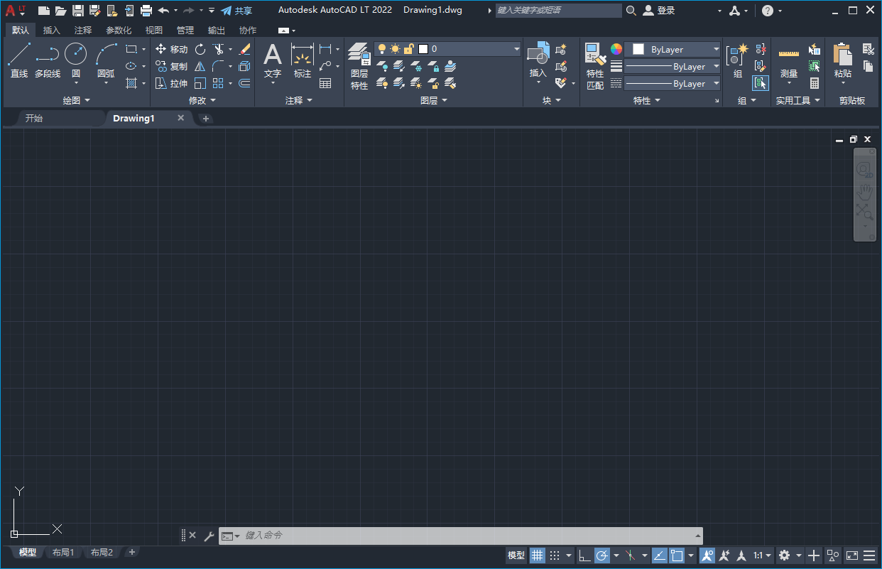Toggle annotation visibility in status bar

[x=707, y=556]
